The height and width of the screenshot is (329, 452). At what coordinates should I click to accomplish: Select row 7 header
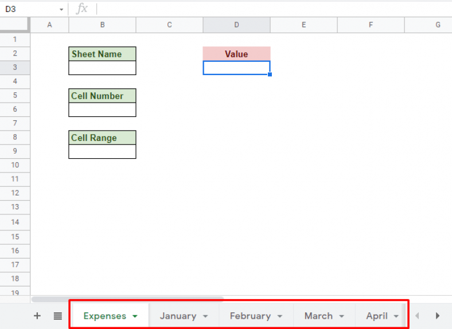point(15,123)
